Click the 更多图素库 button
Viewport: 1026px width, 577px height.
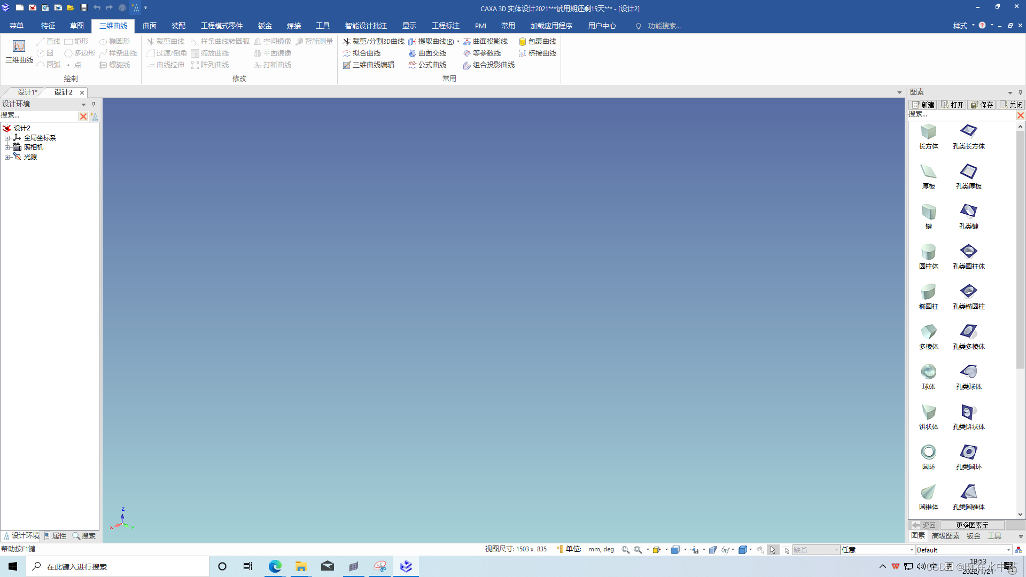(972, 525)
